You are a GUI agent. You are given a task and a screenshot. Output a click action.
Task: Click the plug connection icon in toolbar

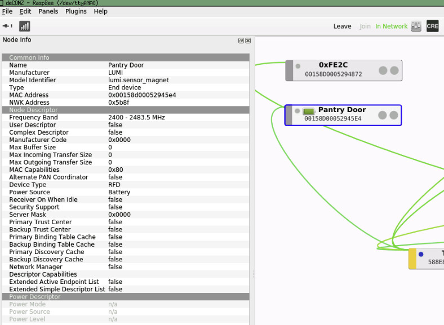[x=7, y=26]
